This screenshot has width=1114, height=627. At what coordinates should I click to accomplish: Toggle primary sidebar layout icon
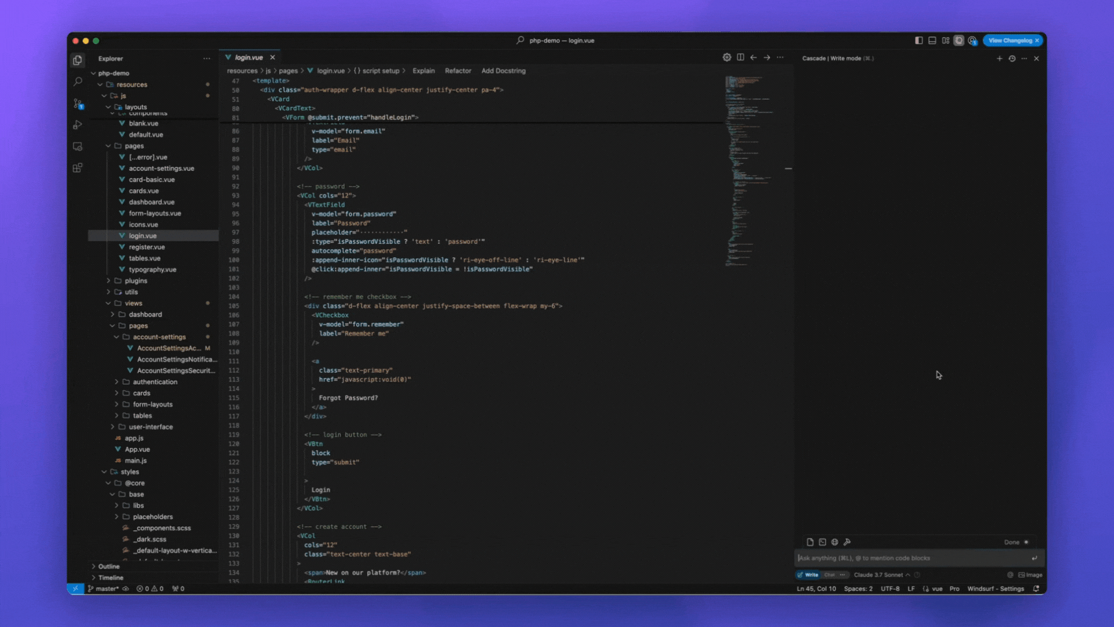point(919,41)
